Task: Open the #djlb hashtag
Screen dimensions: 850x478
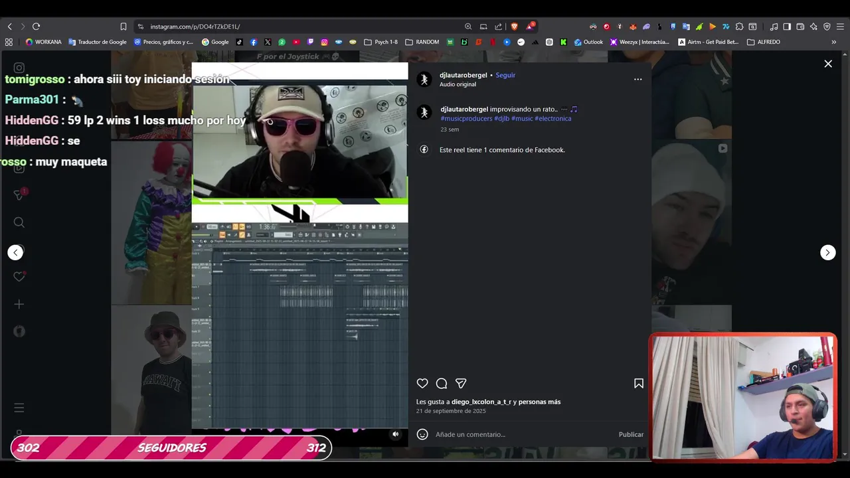Action: click(502, 118)
